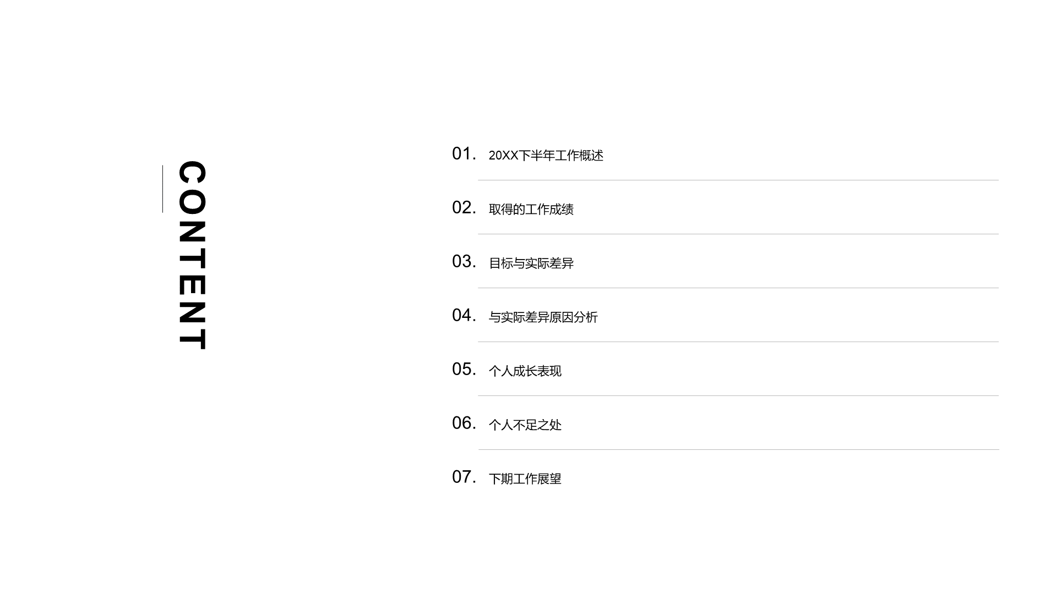
Task: Select the number 05. label
Action: [464, 369]
